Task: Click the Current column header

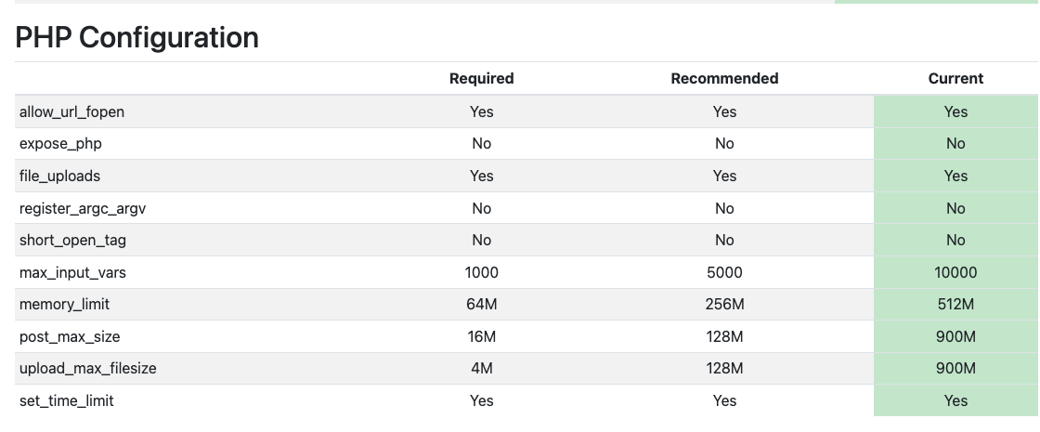Action: coord(955,79)
